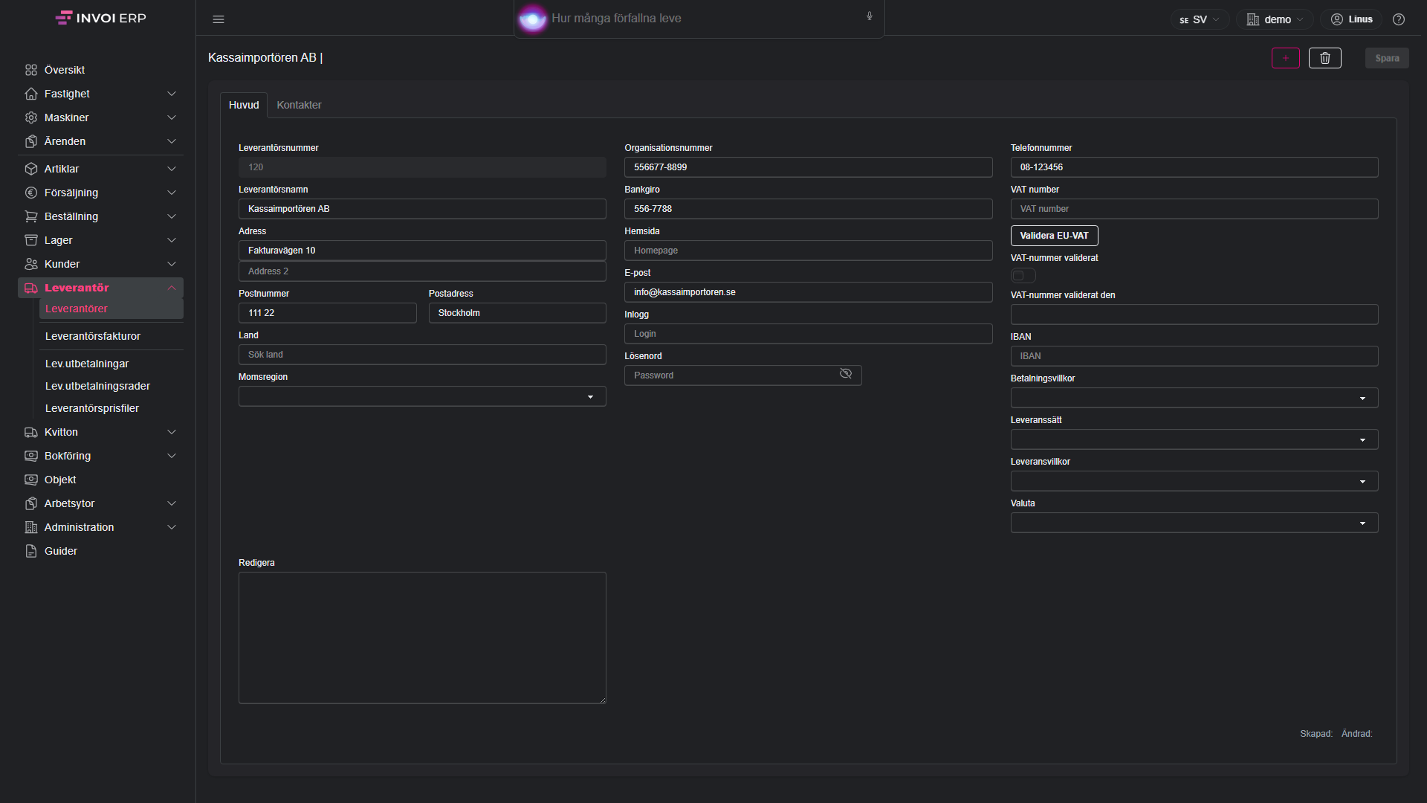This screenshot has width=1427, height=803.
Task: Click the Validera EU-VAT button
Action: click(1054, 236)
